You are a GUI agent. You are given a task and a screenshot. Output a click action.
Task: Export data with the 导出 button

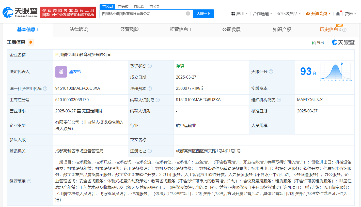click(x=318, y=43)
